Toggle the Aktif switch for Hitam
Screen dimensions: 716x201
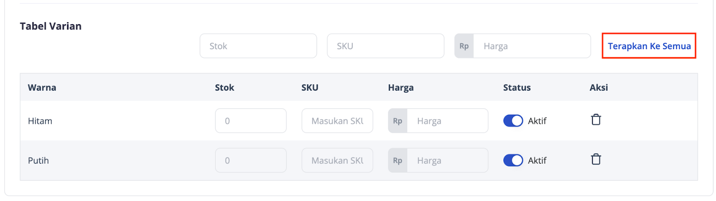pos(513,121)
